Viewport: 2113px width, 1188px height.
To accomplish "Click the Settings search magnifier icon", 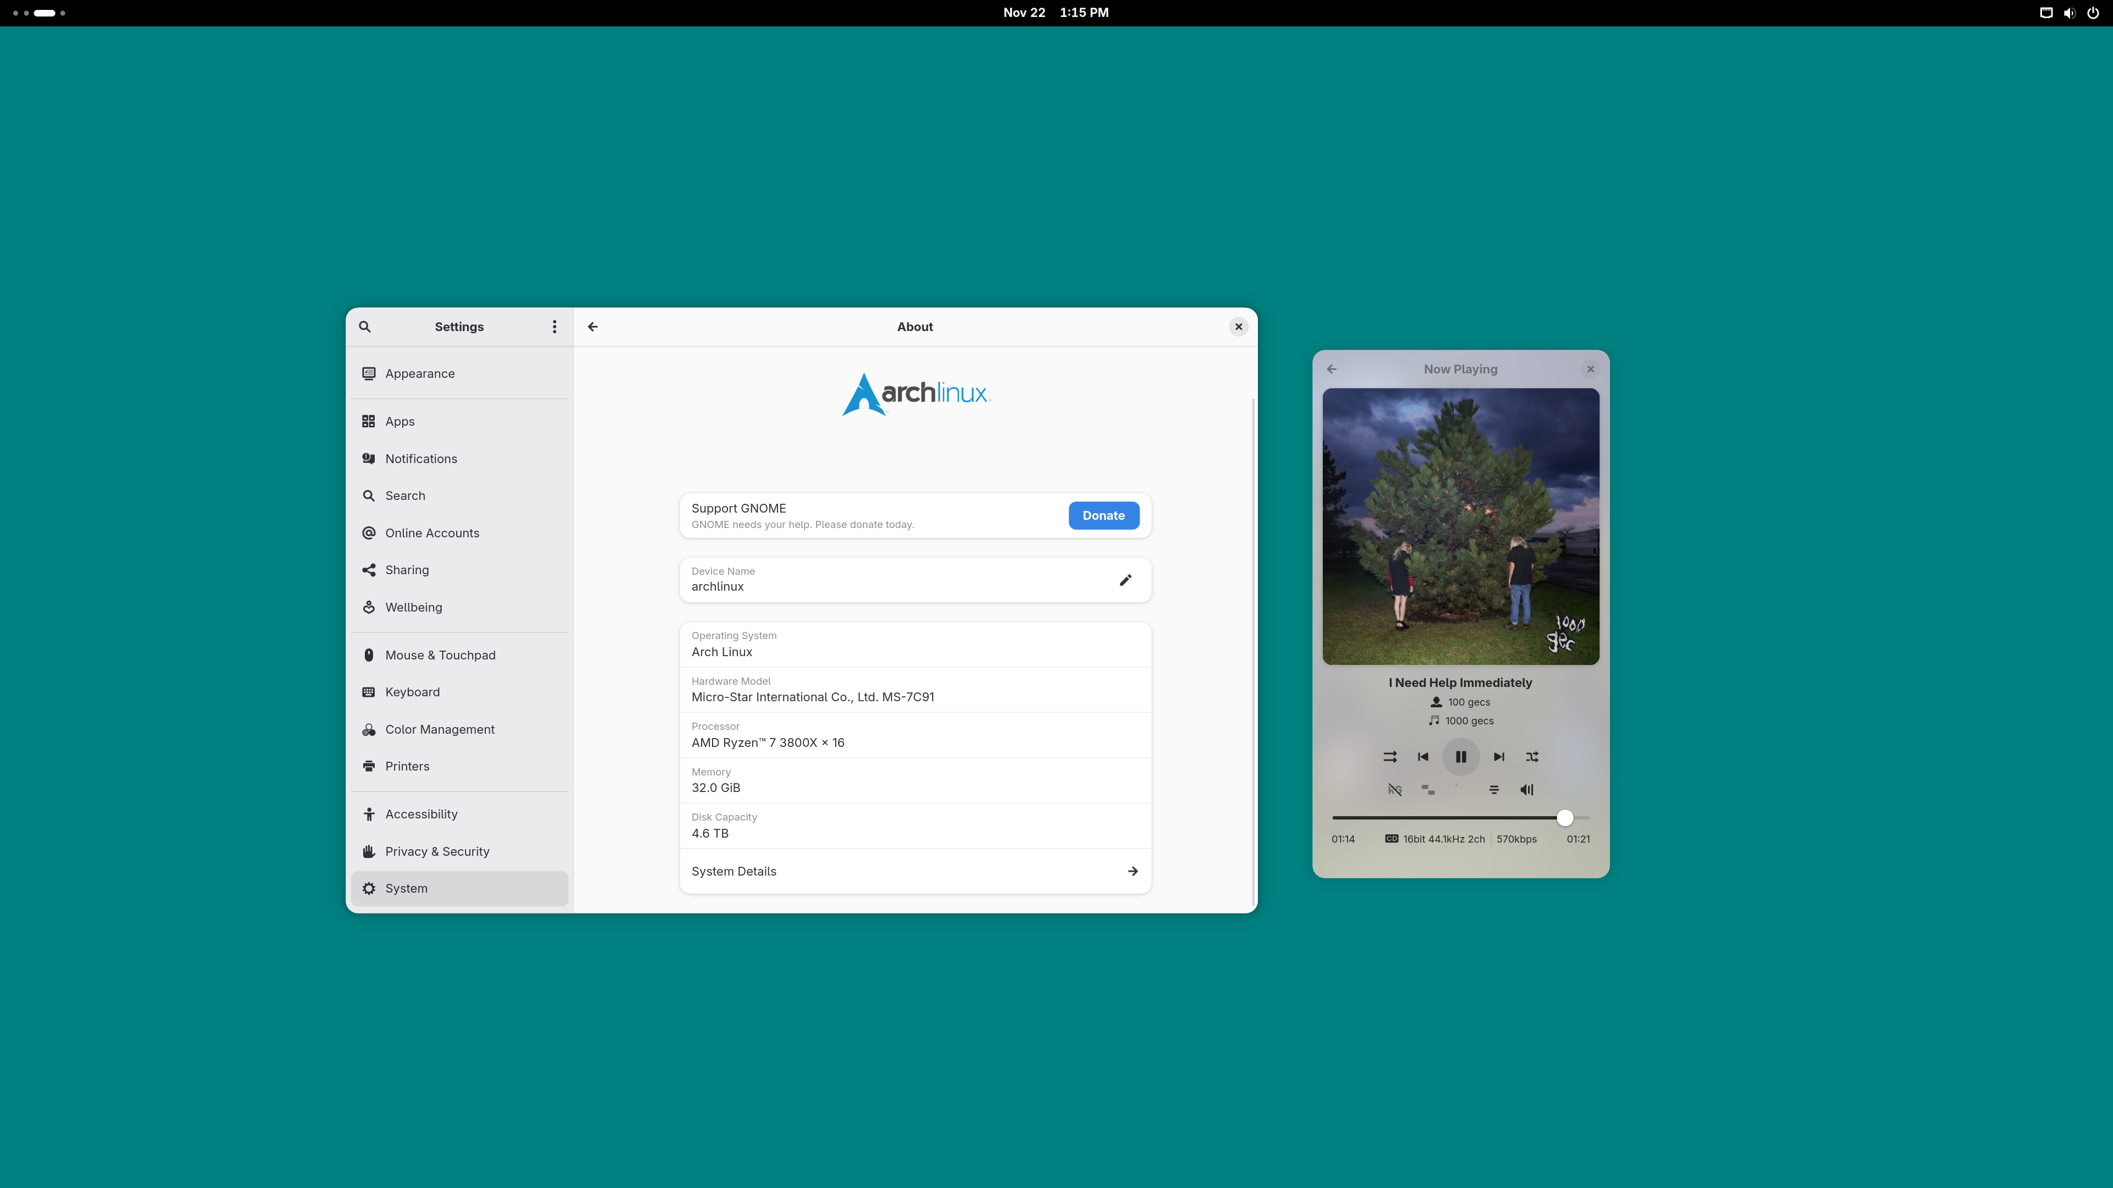I will 365,326.
